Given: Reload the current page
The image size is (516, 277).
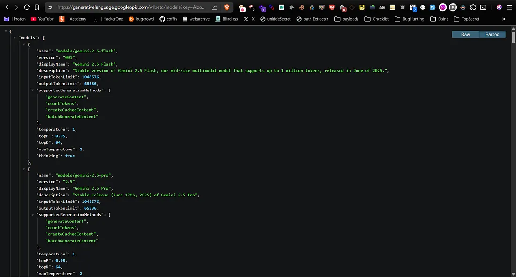Looking at the screenshot, I should (27, 7).
